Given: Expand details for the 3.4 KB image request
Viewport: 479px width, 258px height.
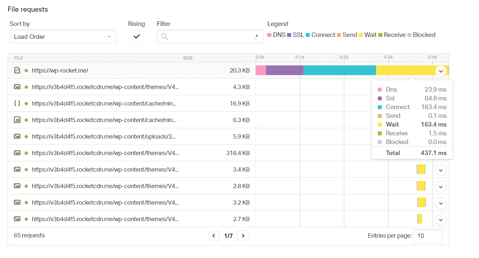Looking at the screenshot, I should pyautogui.click(x=441, y=170).
